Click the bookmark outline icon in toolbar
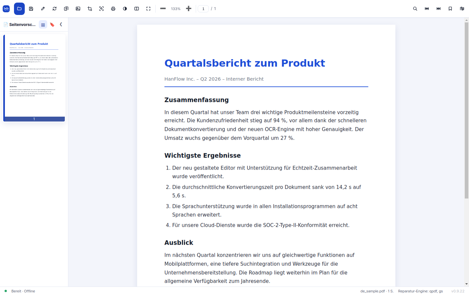The height and width of the screenshot is (295, 469). point(450,9)
